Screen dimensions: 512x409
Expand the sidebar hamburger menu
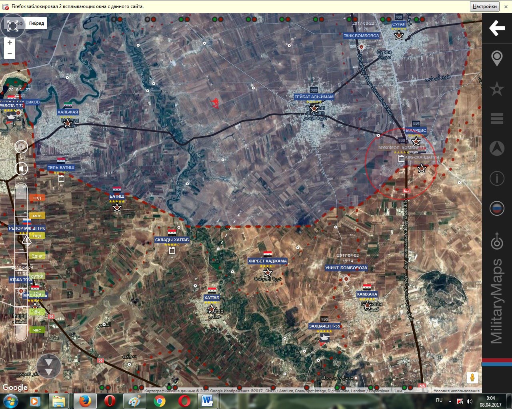(497, 119)
